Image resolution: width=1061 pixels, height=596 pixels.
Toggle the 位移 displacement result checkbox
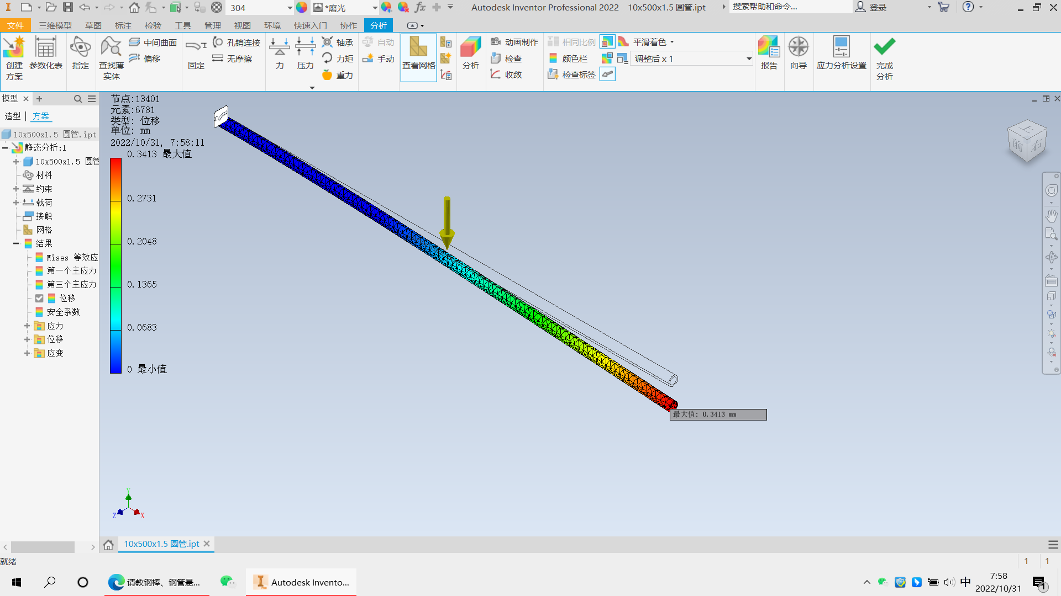pyautogui.click(x=39, y=298)
